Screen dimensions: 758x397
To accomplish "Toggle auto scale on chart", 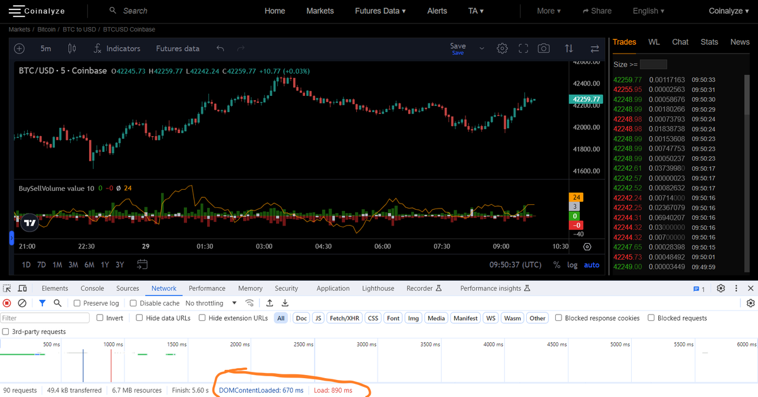I will click(x=592, y=265).
